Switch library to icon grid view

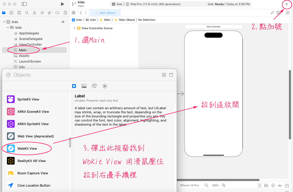pos(164,75)
